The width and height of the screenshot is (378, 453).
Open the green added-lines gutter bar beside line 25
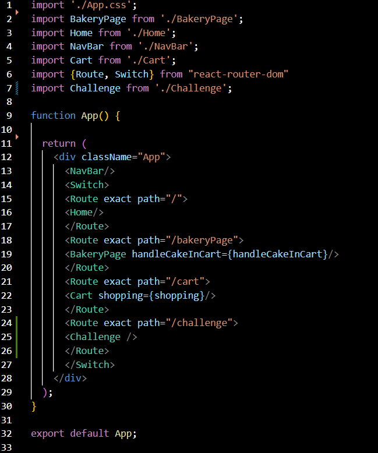[x=16, y=337]
